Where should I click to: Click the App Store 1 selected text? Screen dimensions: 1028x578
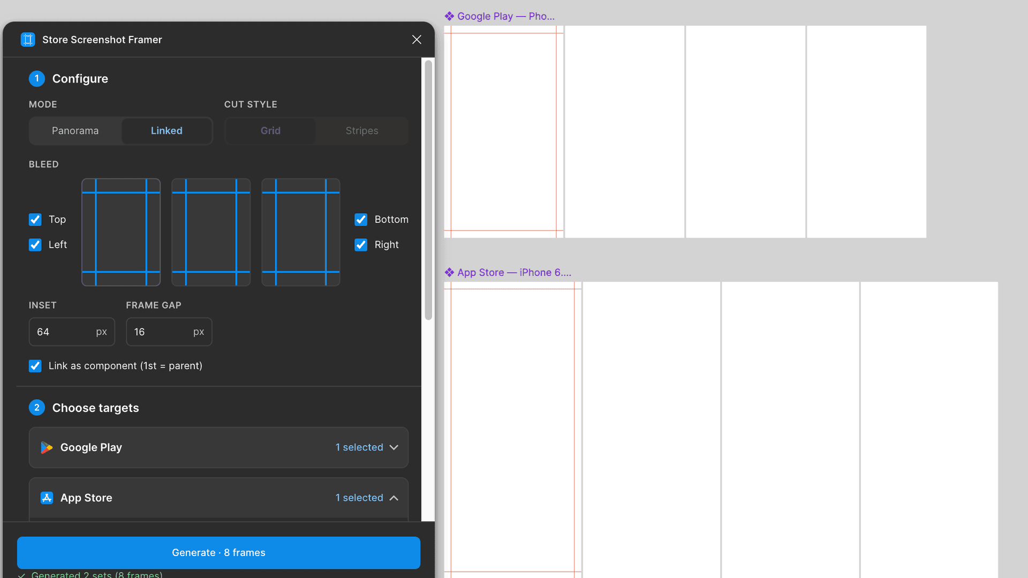[x=359, y=498]
